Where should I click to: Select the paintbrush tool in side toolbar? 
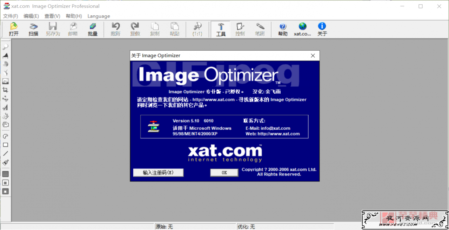click(6, 163)
